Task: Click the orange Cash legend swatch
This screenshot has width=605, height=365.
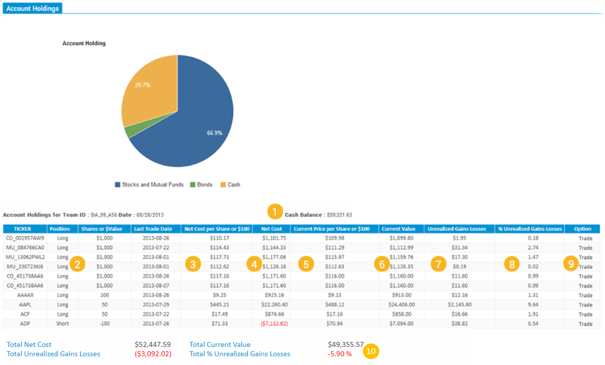Action: 223,185
